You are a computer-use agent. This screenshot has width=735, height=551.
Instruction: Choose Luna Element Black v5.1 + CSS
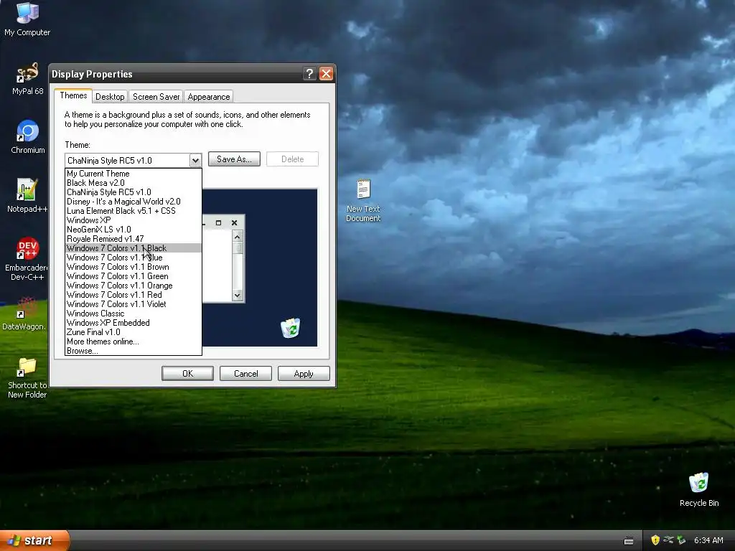click(134, 211)
